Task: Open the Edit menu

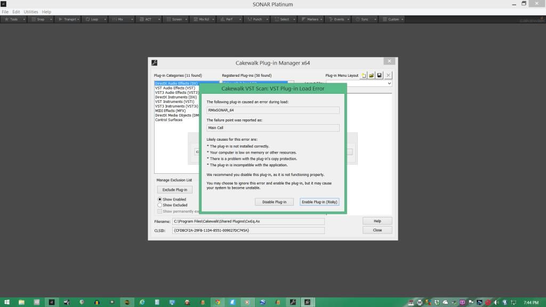Action: 17,12
